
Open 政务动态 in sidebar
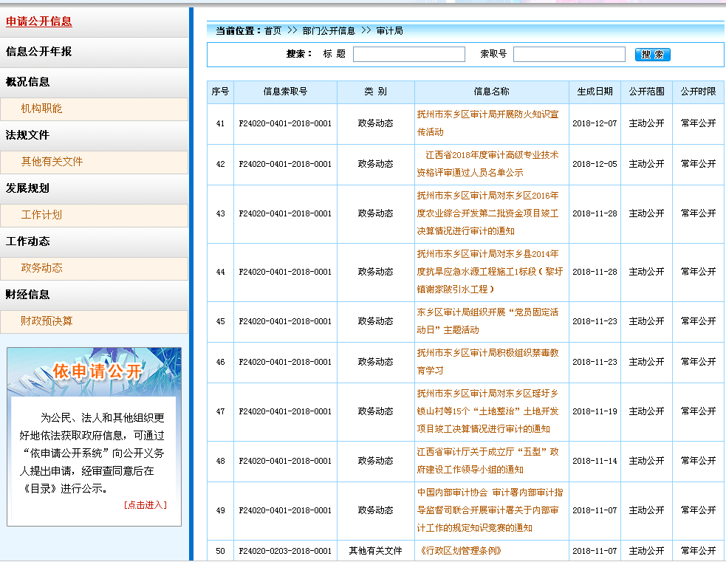click(x=42, y=268)
